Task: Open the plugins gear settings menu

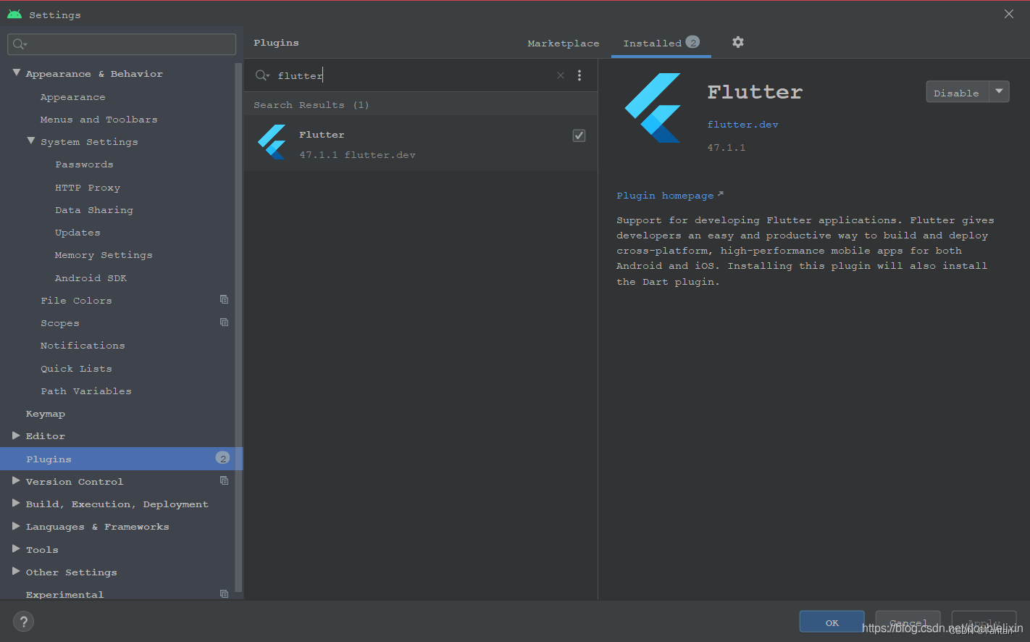Action: (x=737, y=42)
